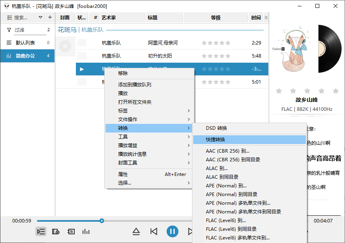This screenshot has width=345, height=243.
Task: Choose 快捷转换 from the conversion submenu
Action: pyautogui.click(x=215, y=140)
